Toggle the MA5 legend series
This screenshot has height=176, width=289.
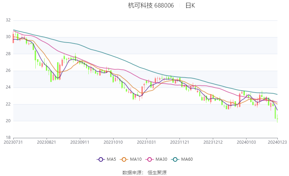106,159
